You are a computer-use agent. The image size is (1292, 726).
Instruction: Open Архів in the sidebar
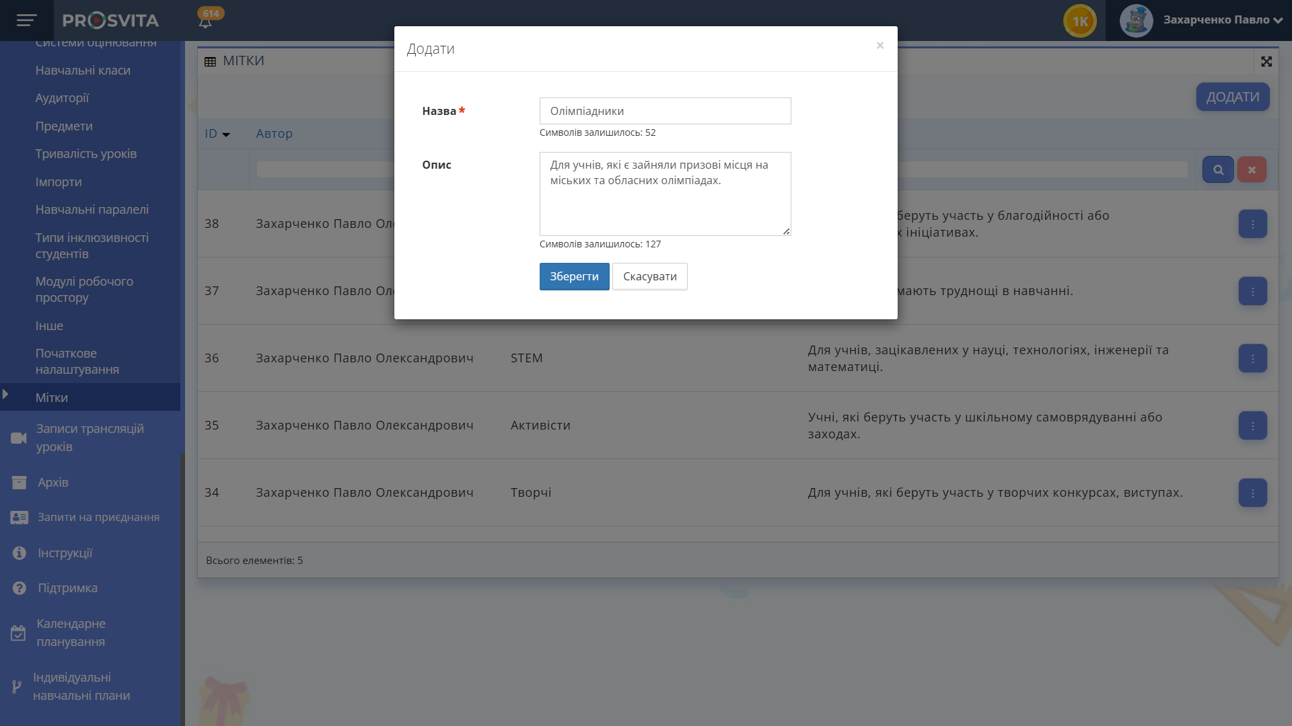(x=52, y=483)
